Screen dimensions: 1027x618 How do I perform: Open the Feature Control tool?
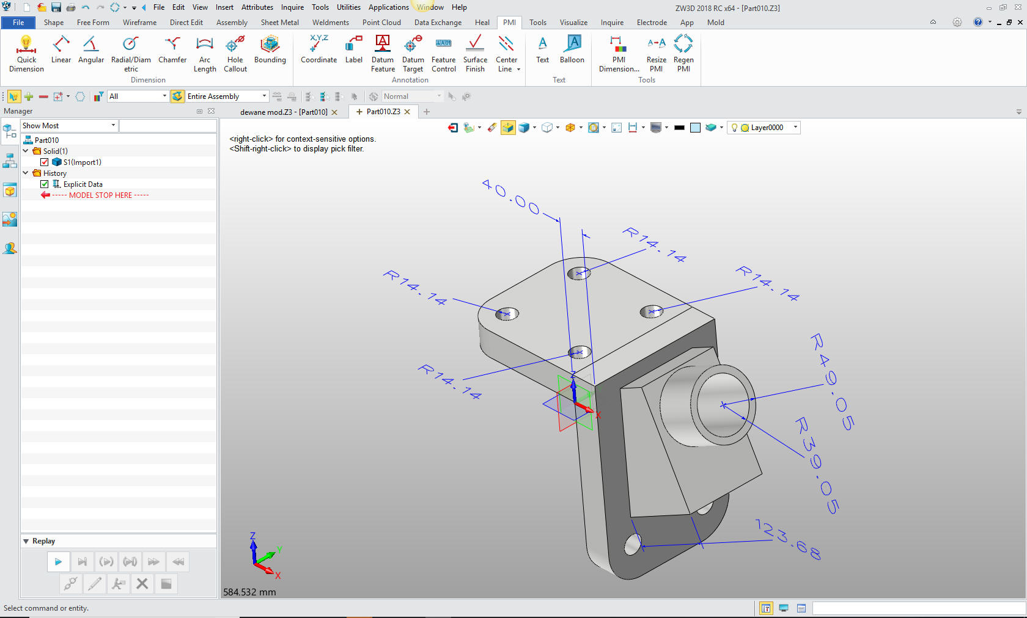[x=444, y=54]
